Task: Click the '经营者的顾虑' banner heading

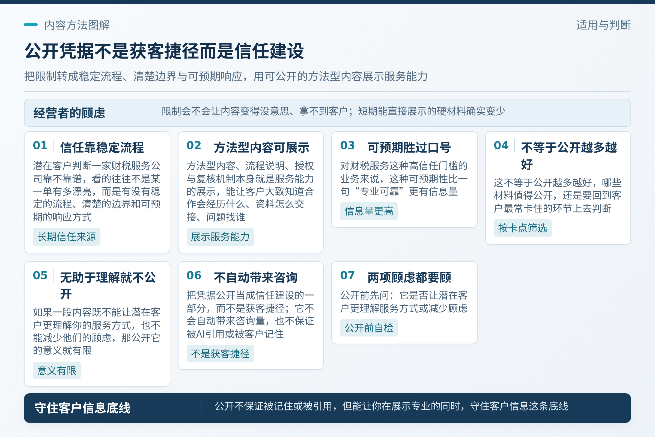Action: 69,113
